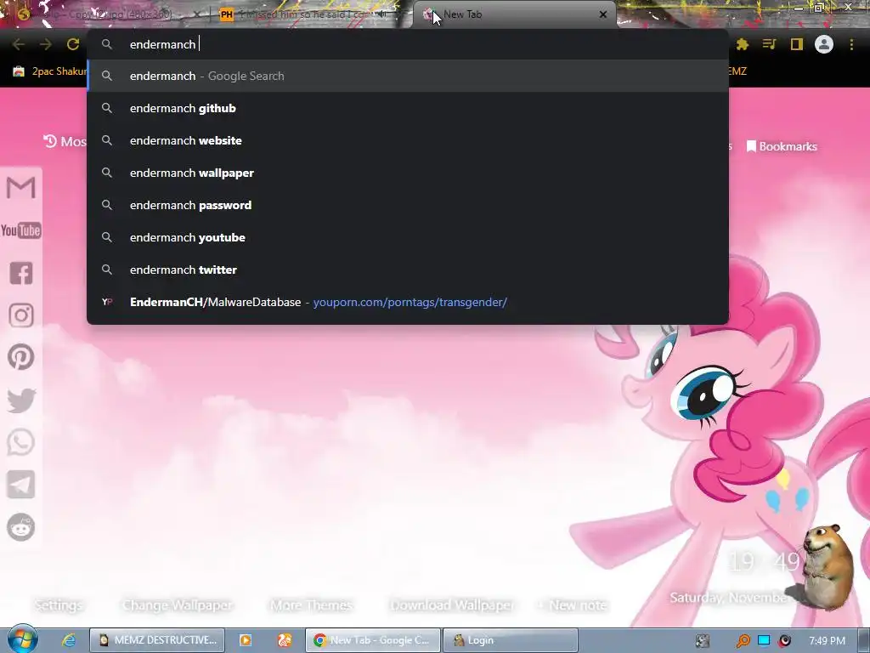Switch to the New Tab browser tab
870x653 pixels.
click(x=513, y=15)
